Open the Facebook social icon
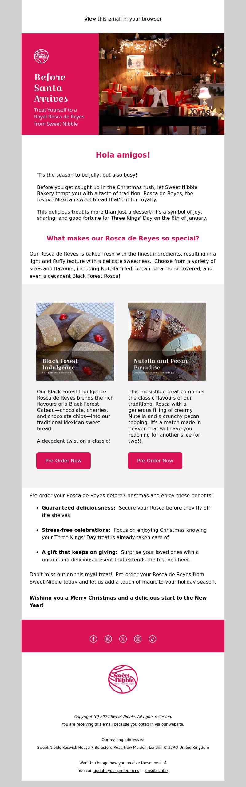 tap(93, 639)
